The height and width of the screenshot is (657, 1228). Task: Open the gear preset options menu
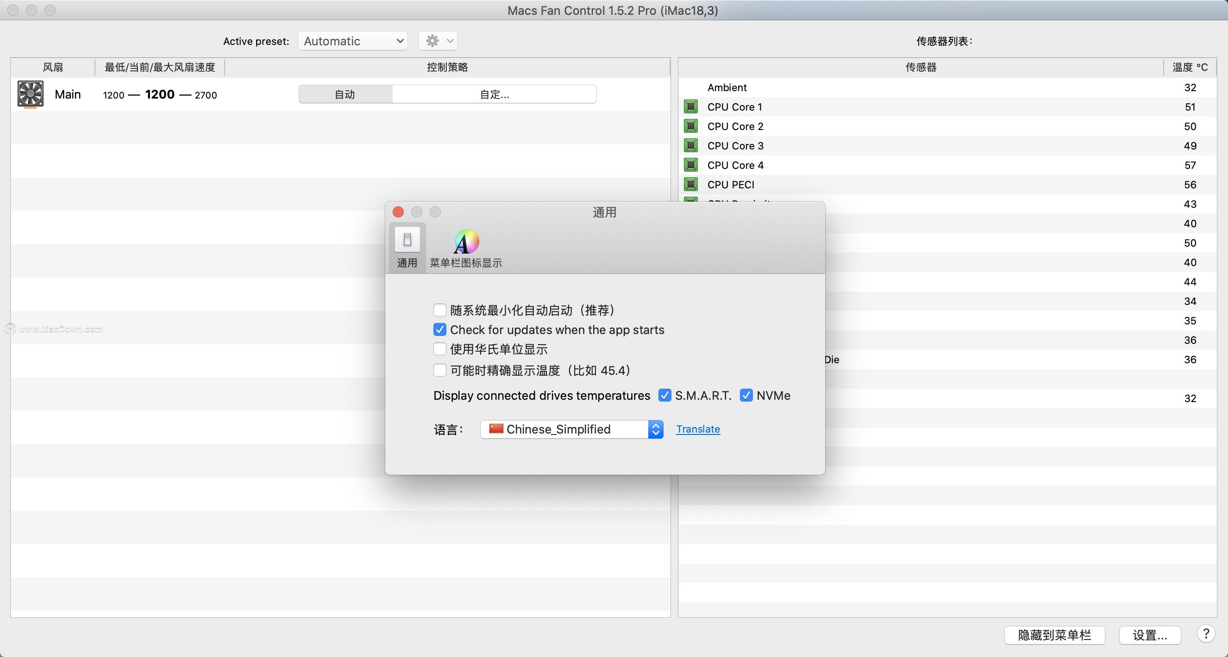point(438,41)
